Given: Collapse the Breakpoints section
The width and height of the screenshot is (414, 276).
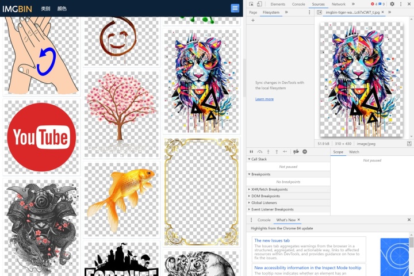Looking at the screenshot, I should (x=288, y=174).
